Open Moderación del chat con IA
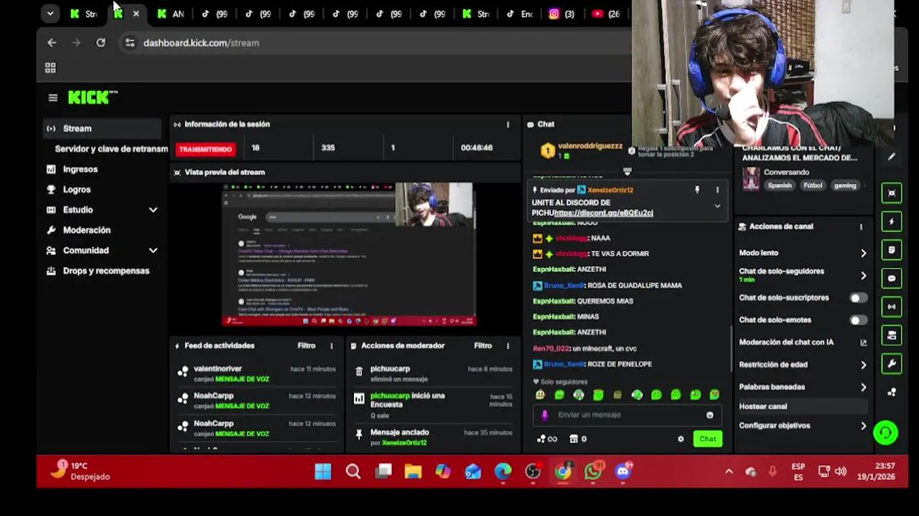The width and height of the screenshot is (919, 516). (803, 343)
